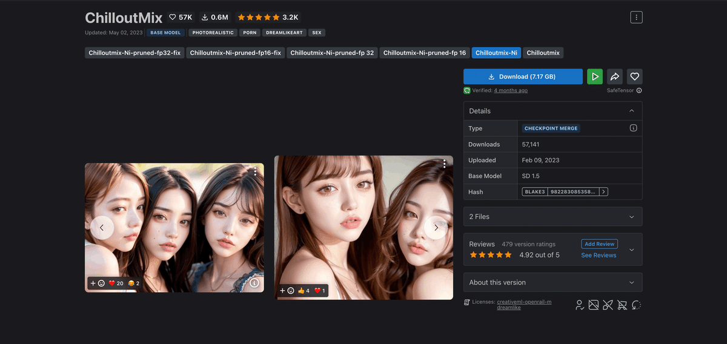Click the same-permissions-on-merges license icon

tap(636, 305)
